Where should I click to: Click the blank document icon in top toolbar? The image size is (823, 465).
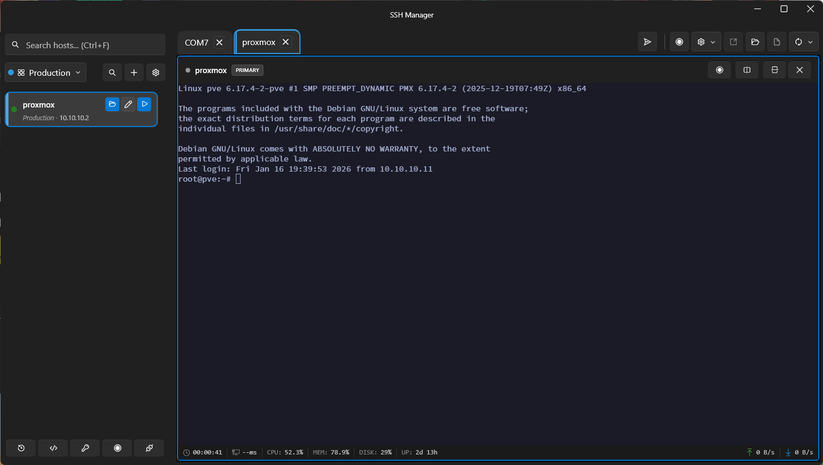[x=777, y=42]
